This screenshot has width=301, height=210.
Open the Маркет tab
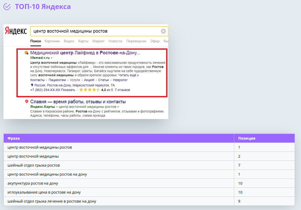99,41
